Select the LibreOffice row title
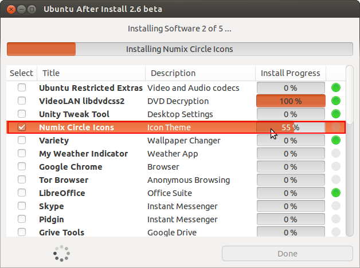 62,193
